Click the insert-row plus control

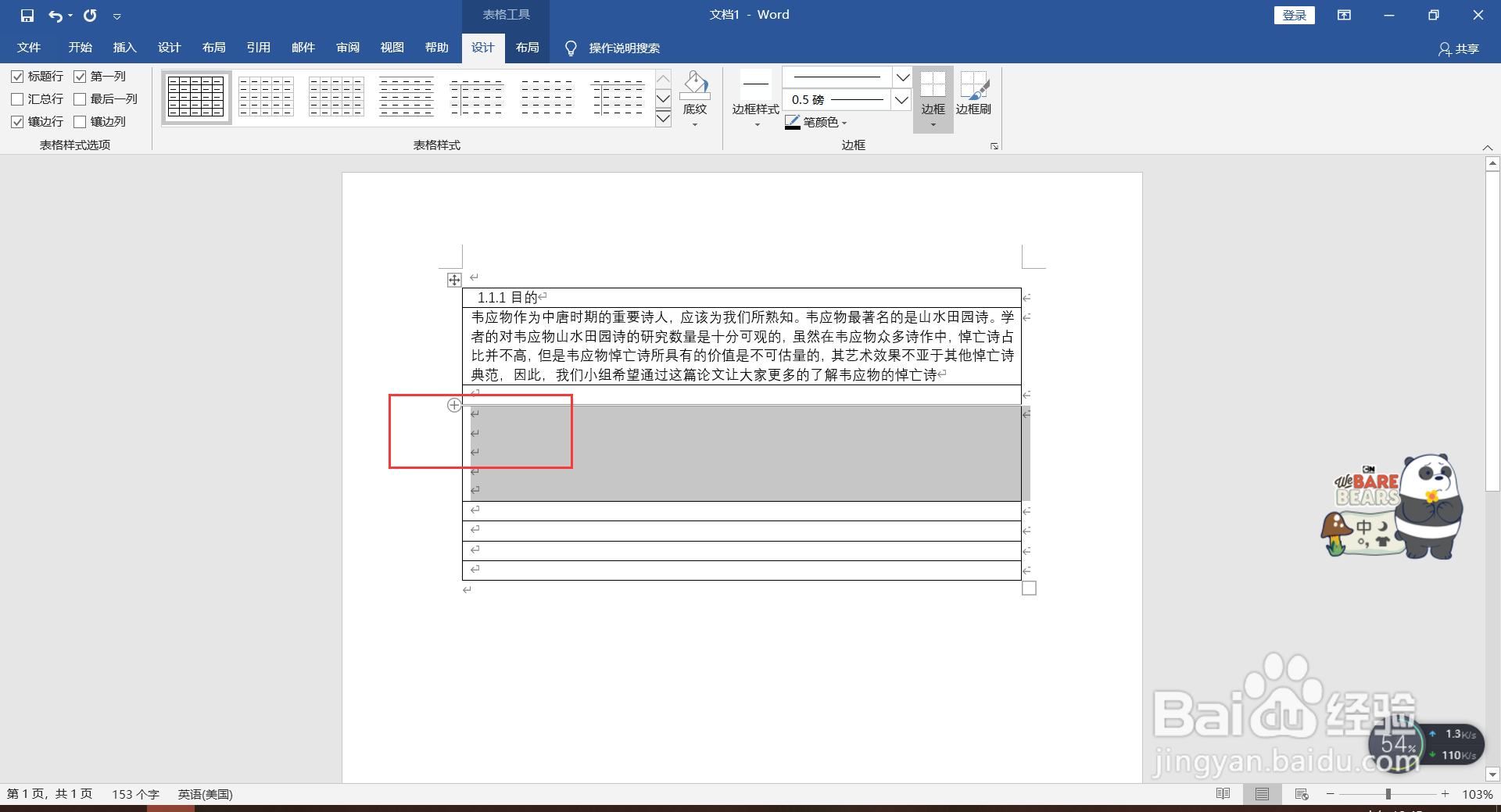453,405
